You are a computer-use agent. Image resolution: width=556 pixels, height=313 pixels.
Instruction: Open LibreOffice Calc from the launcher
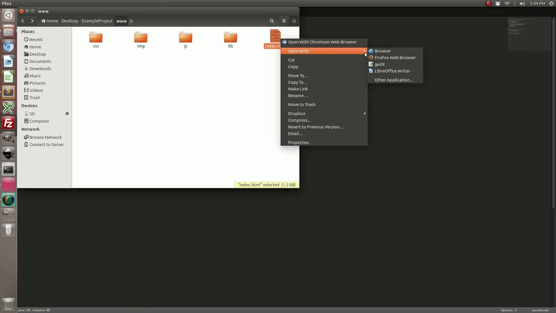point(8,77)
